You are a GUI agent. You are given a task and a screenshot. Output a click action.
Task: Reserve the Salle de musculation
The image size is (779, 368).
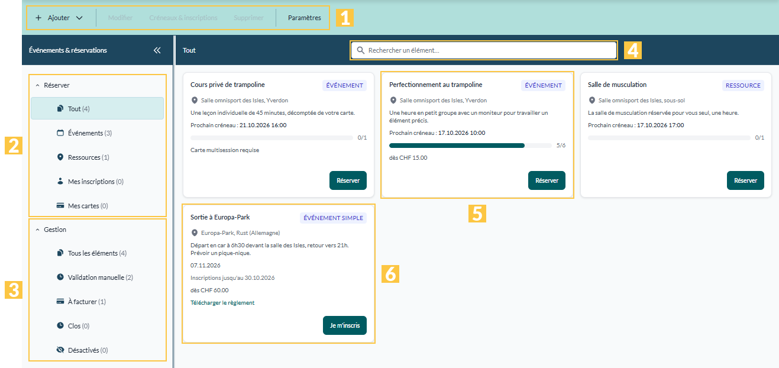[745, 180]
